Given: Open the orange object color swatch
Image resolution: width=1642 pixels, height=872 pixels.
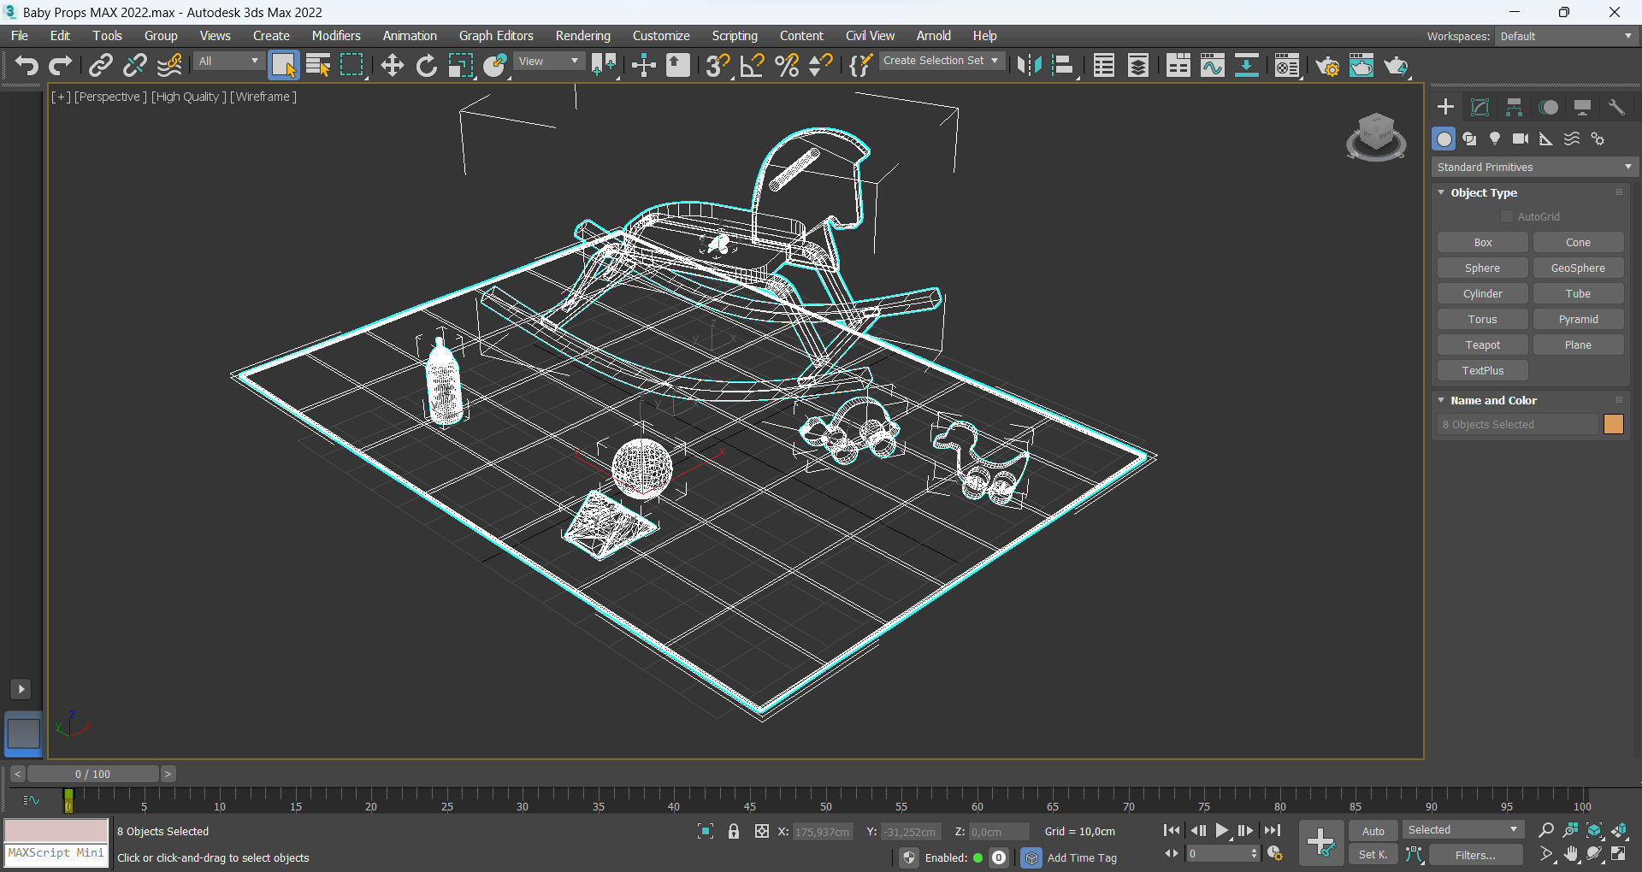Looking at the screenshot, I should pos(1614,425).
